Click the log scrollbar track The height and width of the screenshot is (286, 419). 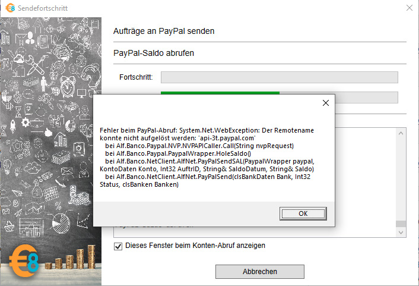[x=401, y=178]
